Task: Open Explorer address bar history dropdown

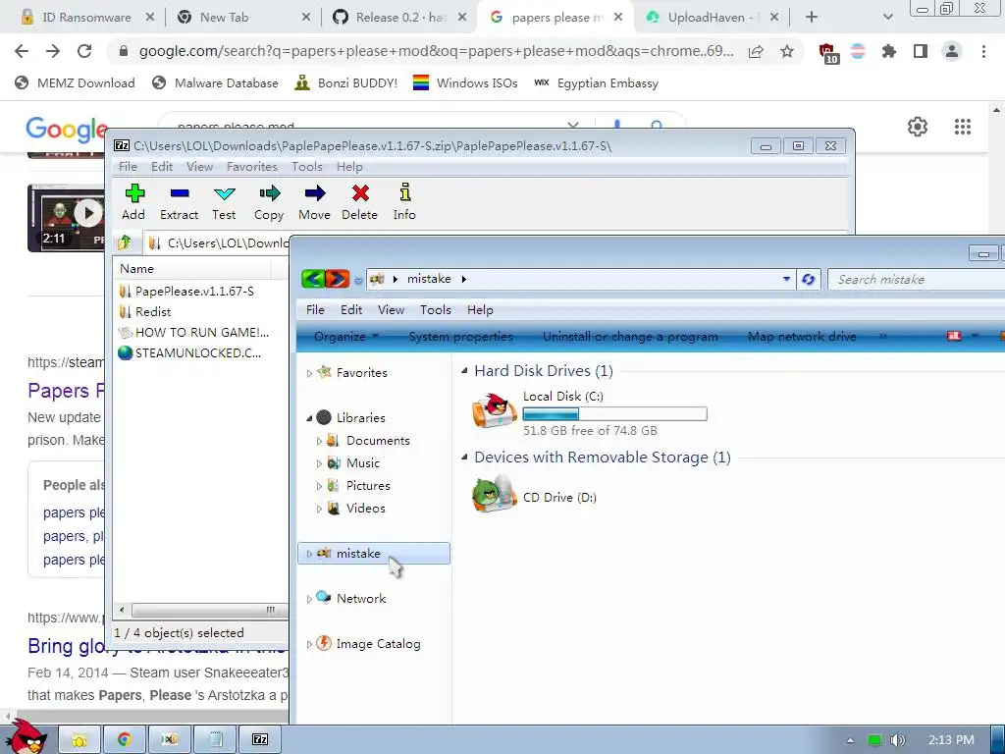Action: [786, 279]
